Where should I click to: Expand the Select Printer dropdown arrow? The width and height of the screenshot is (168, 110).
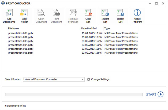(83, 79)
